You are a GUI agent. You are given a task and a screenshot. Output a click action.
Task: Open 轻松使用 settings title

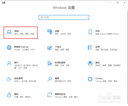[x=19, y=78]
